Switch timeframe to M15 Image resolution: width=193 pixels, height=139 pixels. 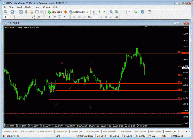coord(84,17)
